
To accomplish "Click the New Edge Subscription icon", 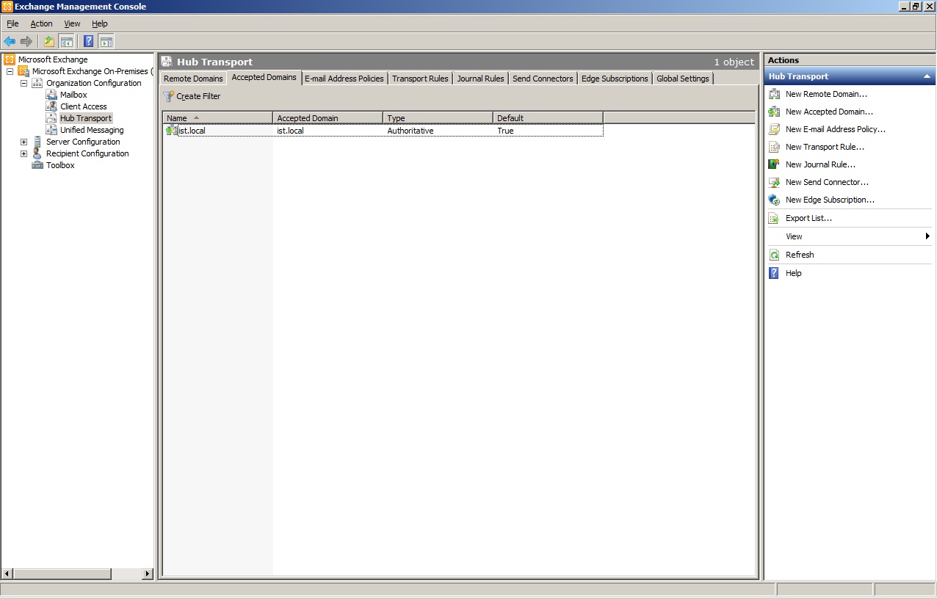I will click(774, 200).
